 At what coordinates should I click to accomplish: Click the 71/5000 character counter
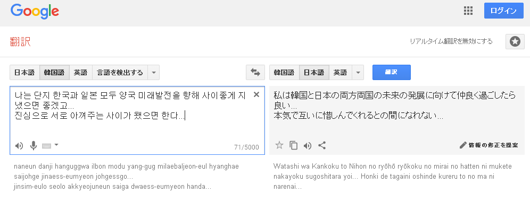coord(246,147)
